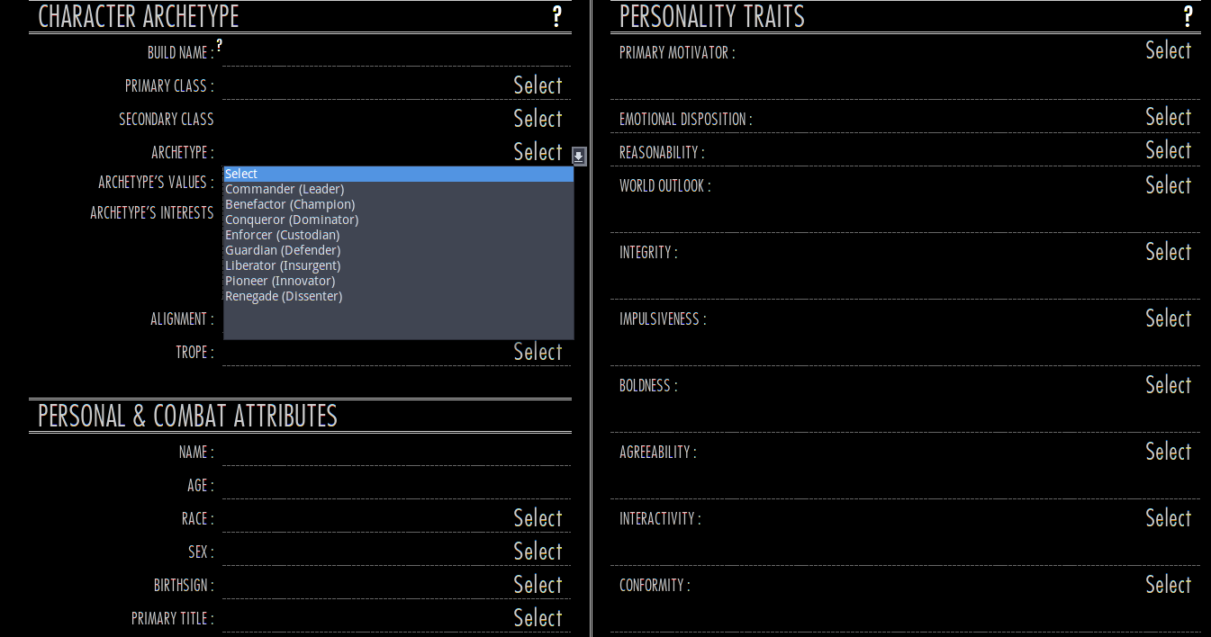
Task: Click Character Archetype help question mark
Action: pos(557,16)
